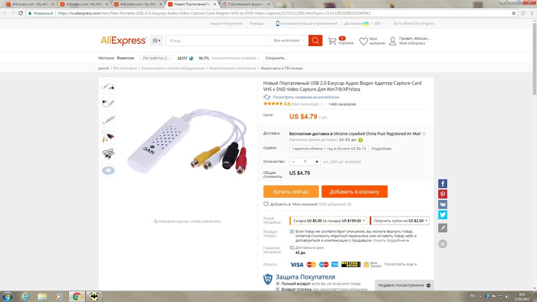
Task: Open the shopping cart icon
Action: click(x=332, y=41)
